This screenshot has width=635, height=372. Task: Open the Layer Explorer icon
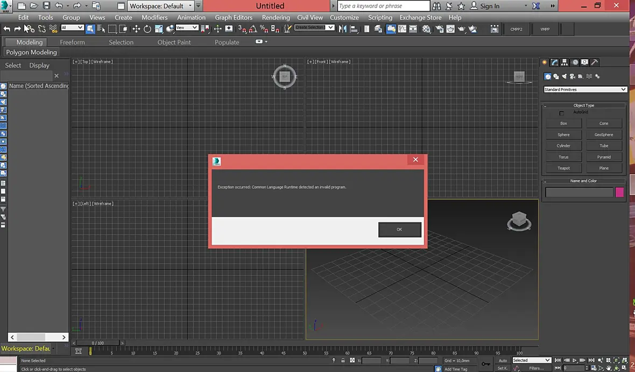[x=378, y=28]
